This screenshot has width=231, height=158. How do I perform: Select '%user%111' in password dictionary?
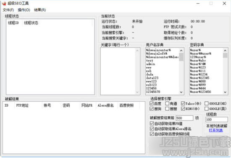pyautogui.click(x=197, y=71)
